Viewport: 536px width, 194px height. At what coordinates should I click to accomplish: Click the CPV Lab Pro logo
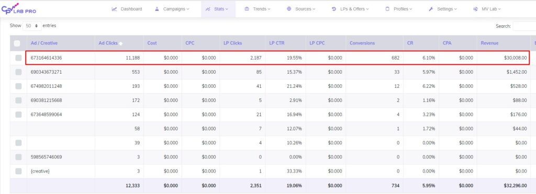(x=19, y=9)
